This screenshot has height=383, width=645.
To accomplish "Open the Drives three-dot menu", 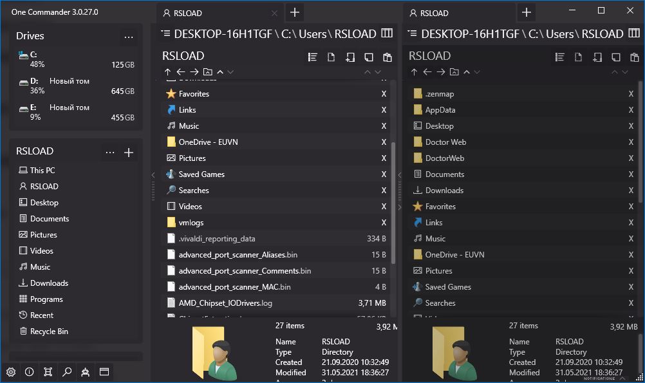I will tap(129, 37).
